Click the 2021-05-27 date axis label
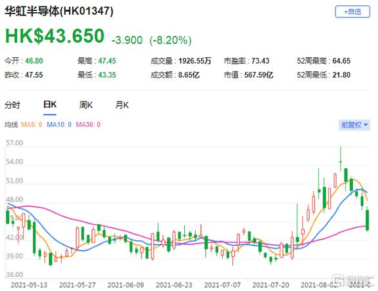This screenshot has width=378, height=291. point(77,285)
